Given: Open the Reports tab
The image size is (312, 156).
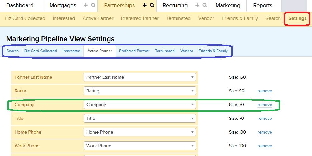Looking at the screenshot, I should [x=263, y=6].
